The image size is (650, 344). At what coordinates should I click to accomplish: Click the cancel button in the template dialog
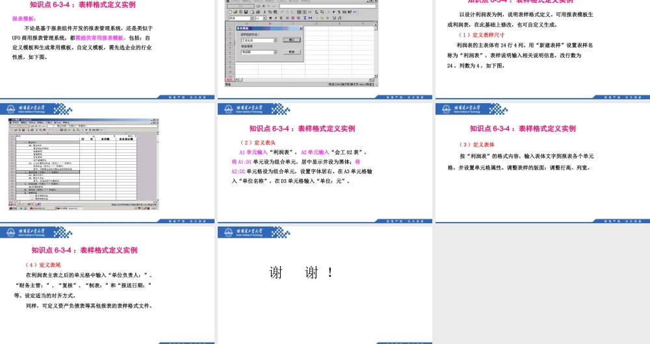(x=292, y=52)
